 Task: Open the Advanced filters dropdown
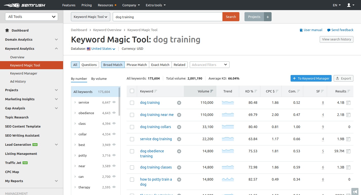[209, 65]
